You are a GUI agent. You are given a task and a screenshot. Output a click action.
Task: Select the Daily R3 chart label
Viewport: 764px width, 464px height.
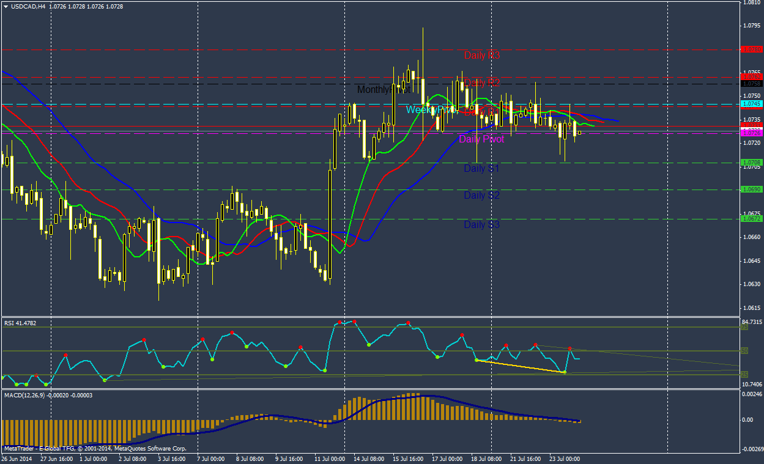pyautogui.click(x=481, y=56)
